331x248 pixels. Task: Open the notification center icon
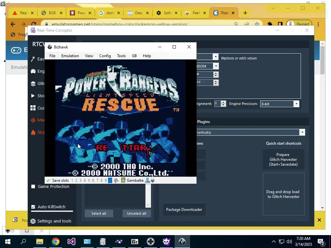(x=321, y=242)
